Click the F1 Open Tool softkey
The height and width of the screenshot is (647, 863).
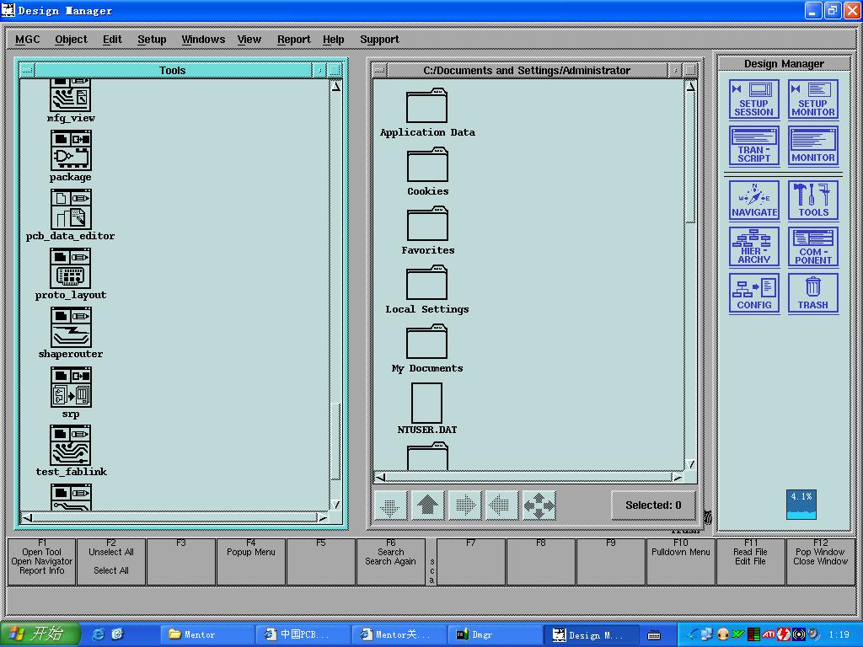click(42, 561)
